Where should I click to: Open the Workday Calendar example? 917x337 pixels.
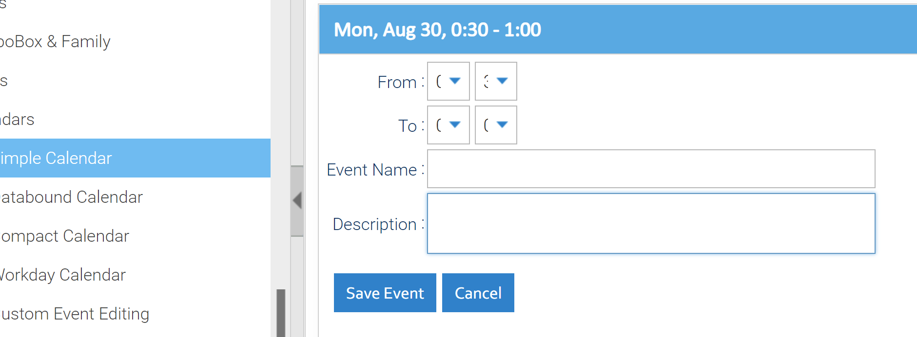point(63,275)
